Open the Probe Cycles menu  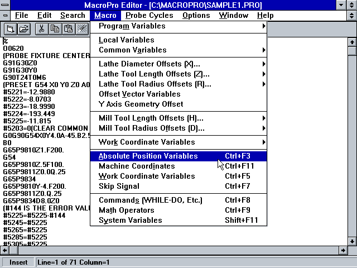tap(149, 16)
